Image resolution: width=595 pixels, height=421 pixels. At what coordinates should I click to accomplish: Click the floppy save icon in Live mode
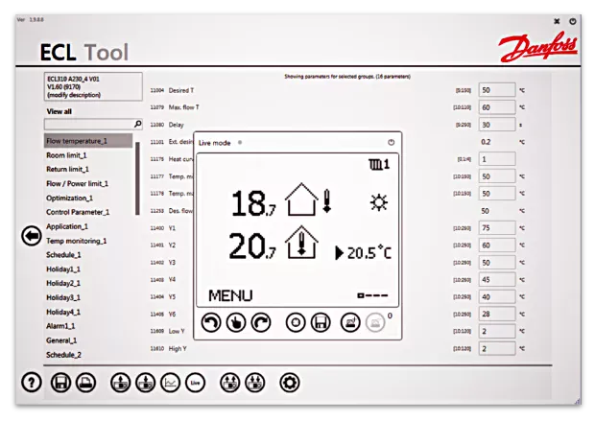(321, 323)
